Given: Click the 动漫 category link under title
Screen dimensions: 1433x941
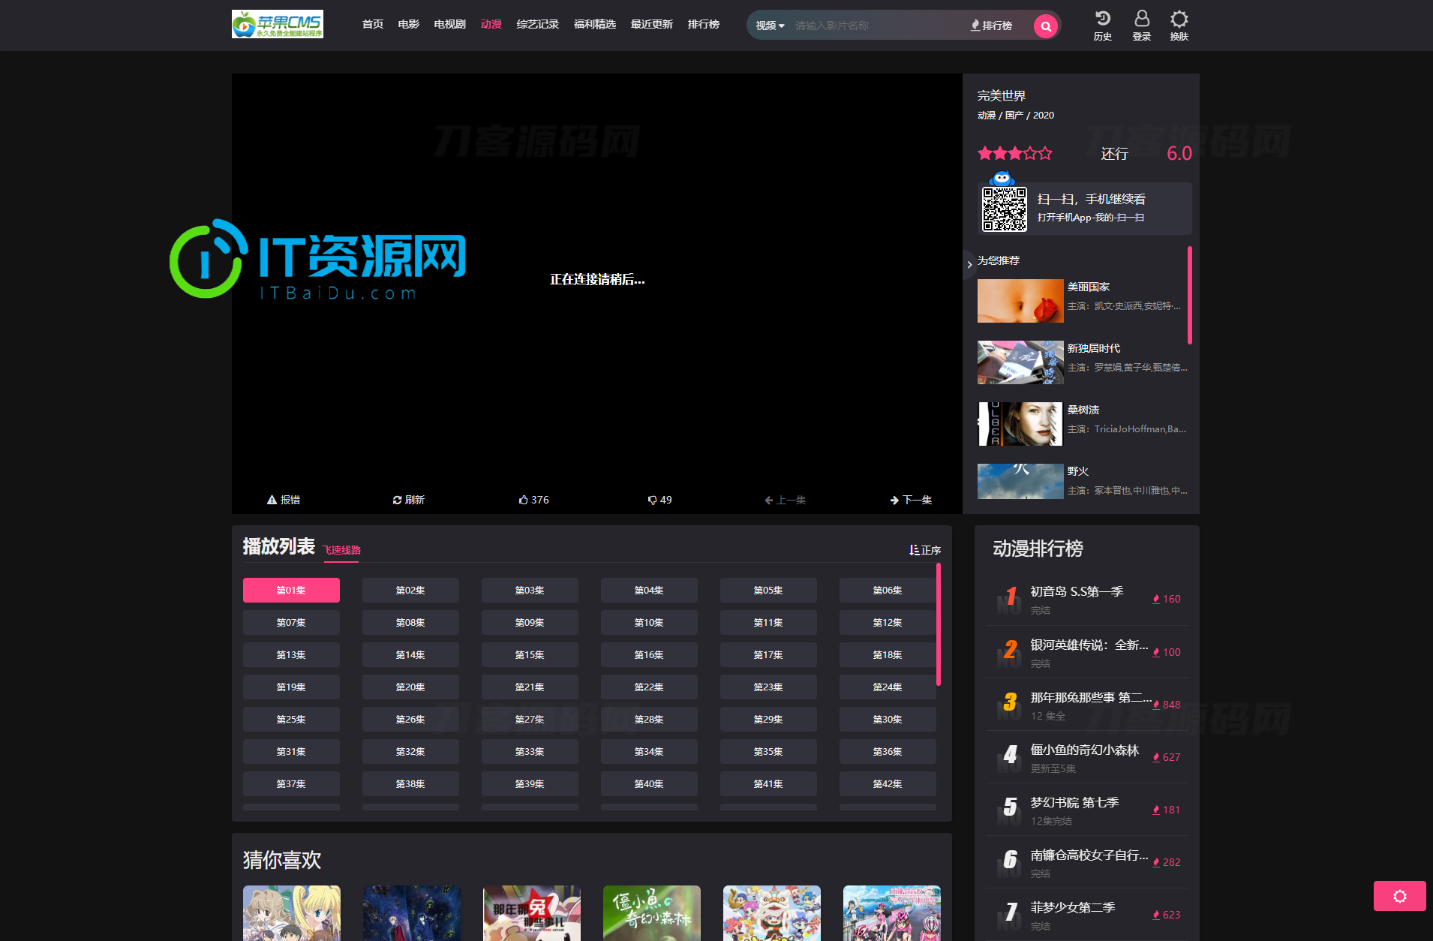Looking at the screenshot, I should click(987, 116).
